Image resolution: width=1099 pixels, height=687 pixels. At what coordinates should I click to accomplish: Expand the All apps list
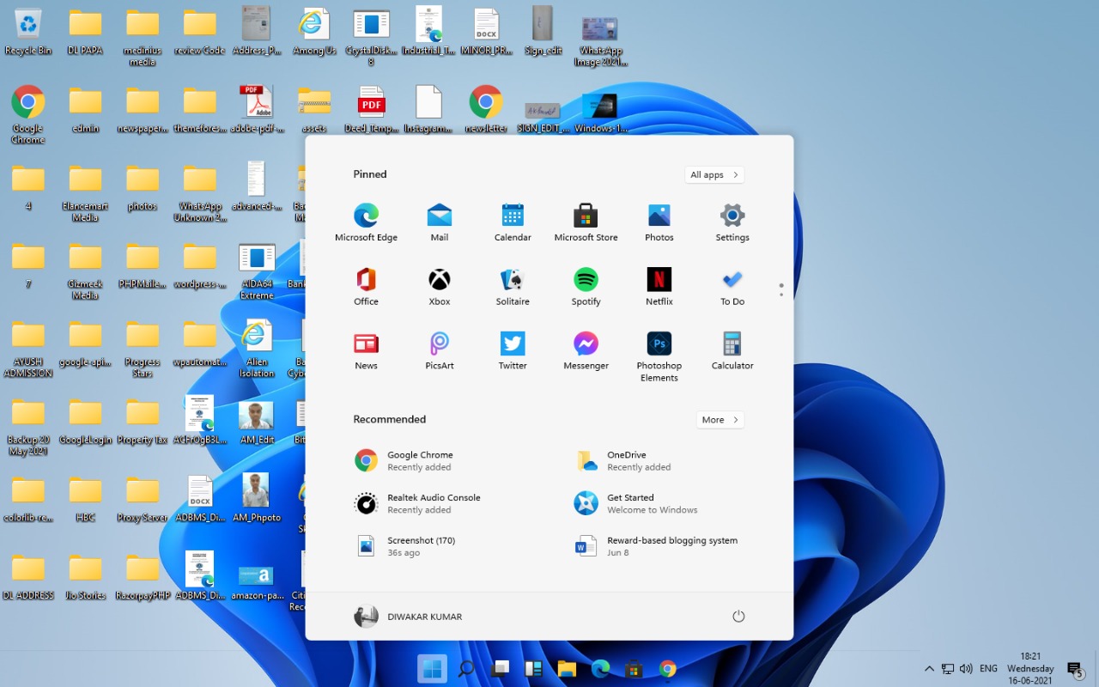click(x=714, y=175)
